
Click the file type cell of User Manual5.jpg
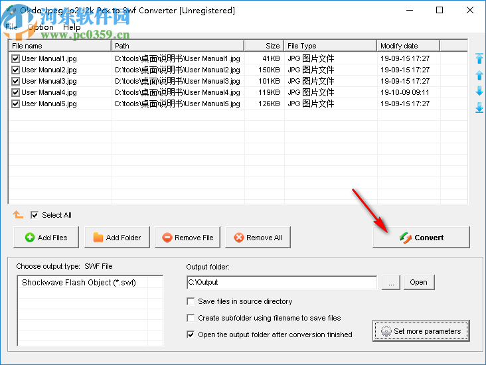click(311, 104)
